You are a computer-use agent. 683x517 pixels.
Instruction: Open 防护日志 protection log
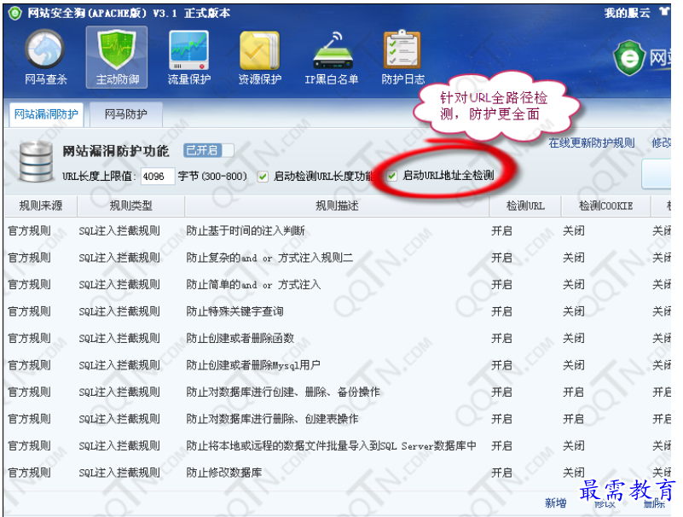pyautogui.click(x=402, y=57)
